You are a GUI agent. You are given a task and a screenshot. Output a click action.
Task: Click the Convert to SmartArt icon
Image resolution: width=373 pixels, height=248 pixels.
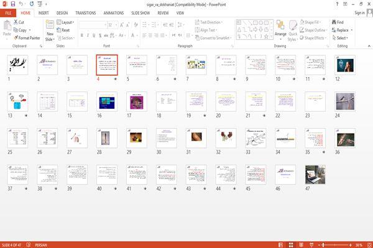(197, 38)
